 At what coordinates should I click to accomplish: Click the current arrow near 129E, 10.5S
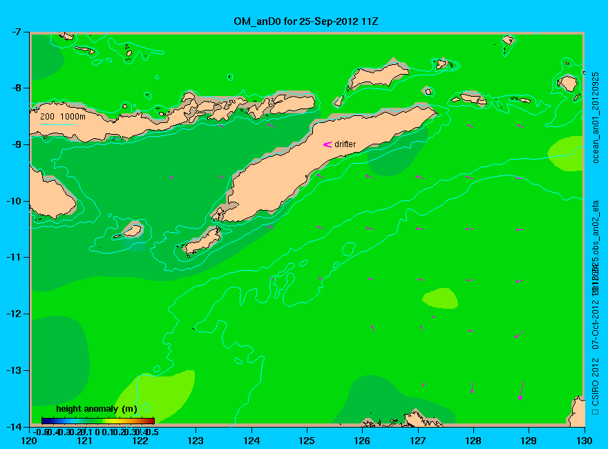point(520,229)
